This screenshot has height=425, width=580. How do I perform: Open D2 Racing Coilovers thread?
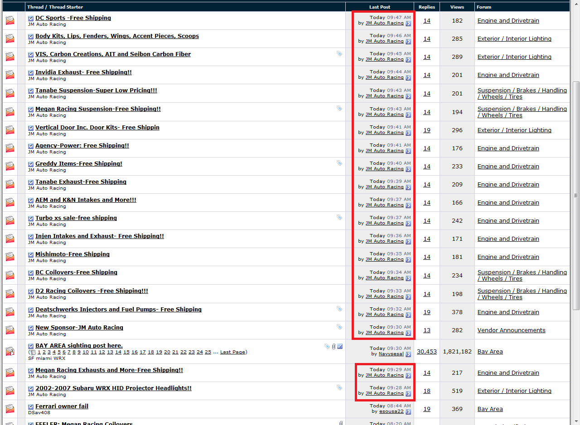[x=92, y=291]
